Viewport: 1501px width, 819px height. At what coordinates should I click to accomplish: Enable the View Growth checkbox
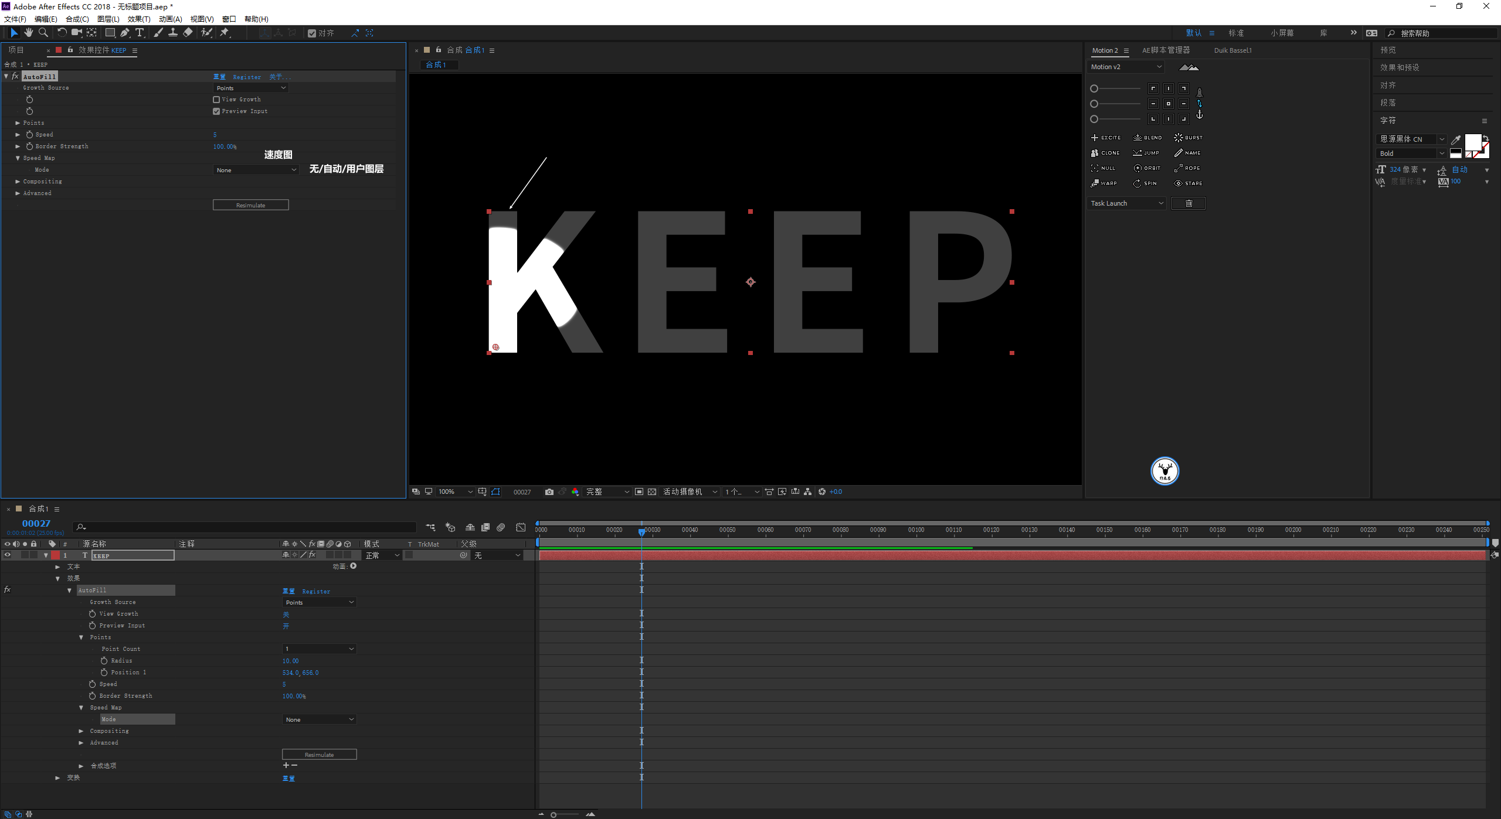coord(216,100)
